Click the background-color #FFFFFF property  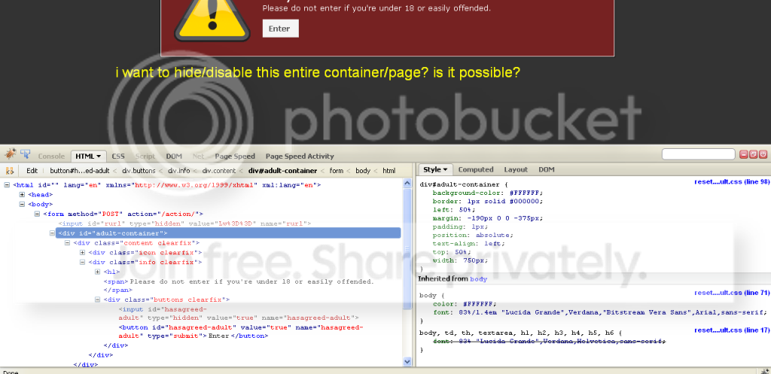(x=488, y=193)
